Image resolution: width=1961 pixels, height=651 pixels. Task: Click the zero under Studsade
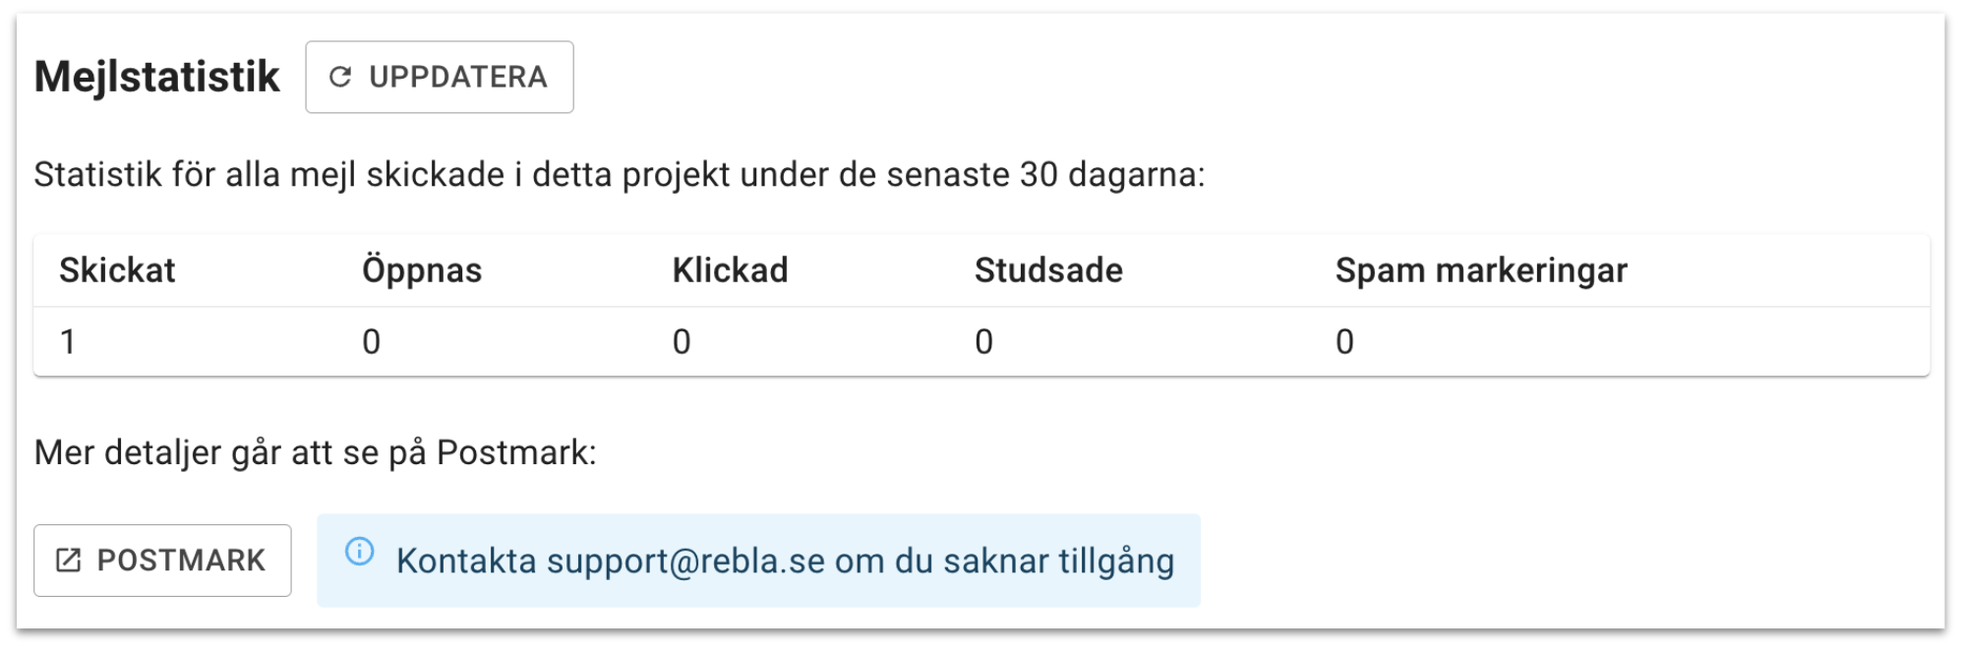[x=983, y=342]
